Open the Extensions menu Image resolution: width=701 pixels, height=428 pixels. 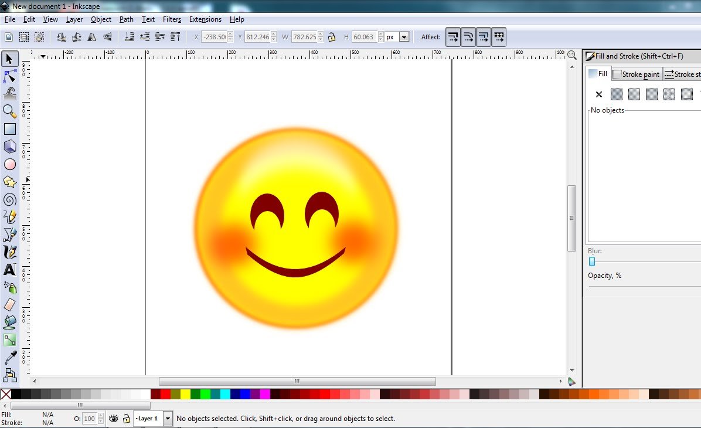[x=205, y=19]
